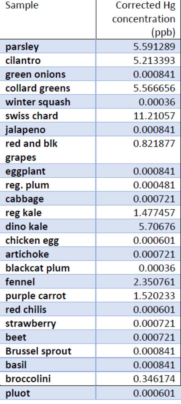181x404 pixels.
Task: Select the 5.566656 collard greens value
Action: (x=158, y=88)
